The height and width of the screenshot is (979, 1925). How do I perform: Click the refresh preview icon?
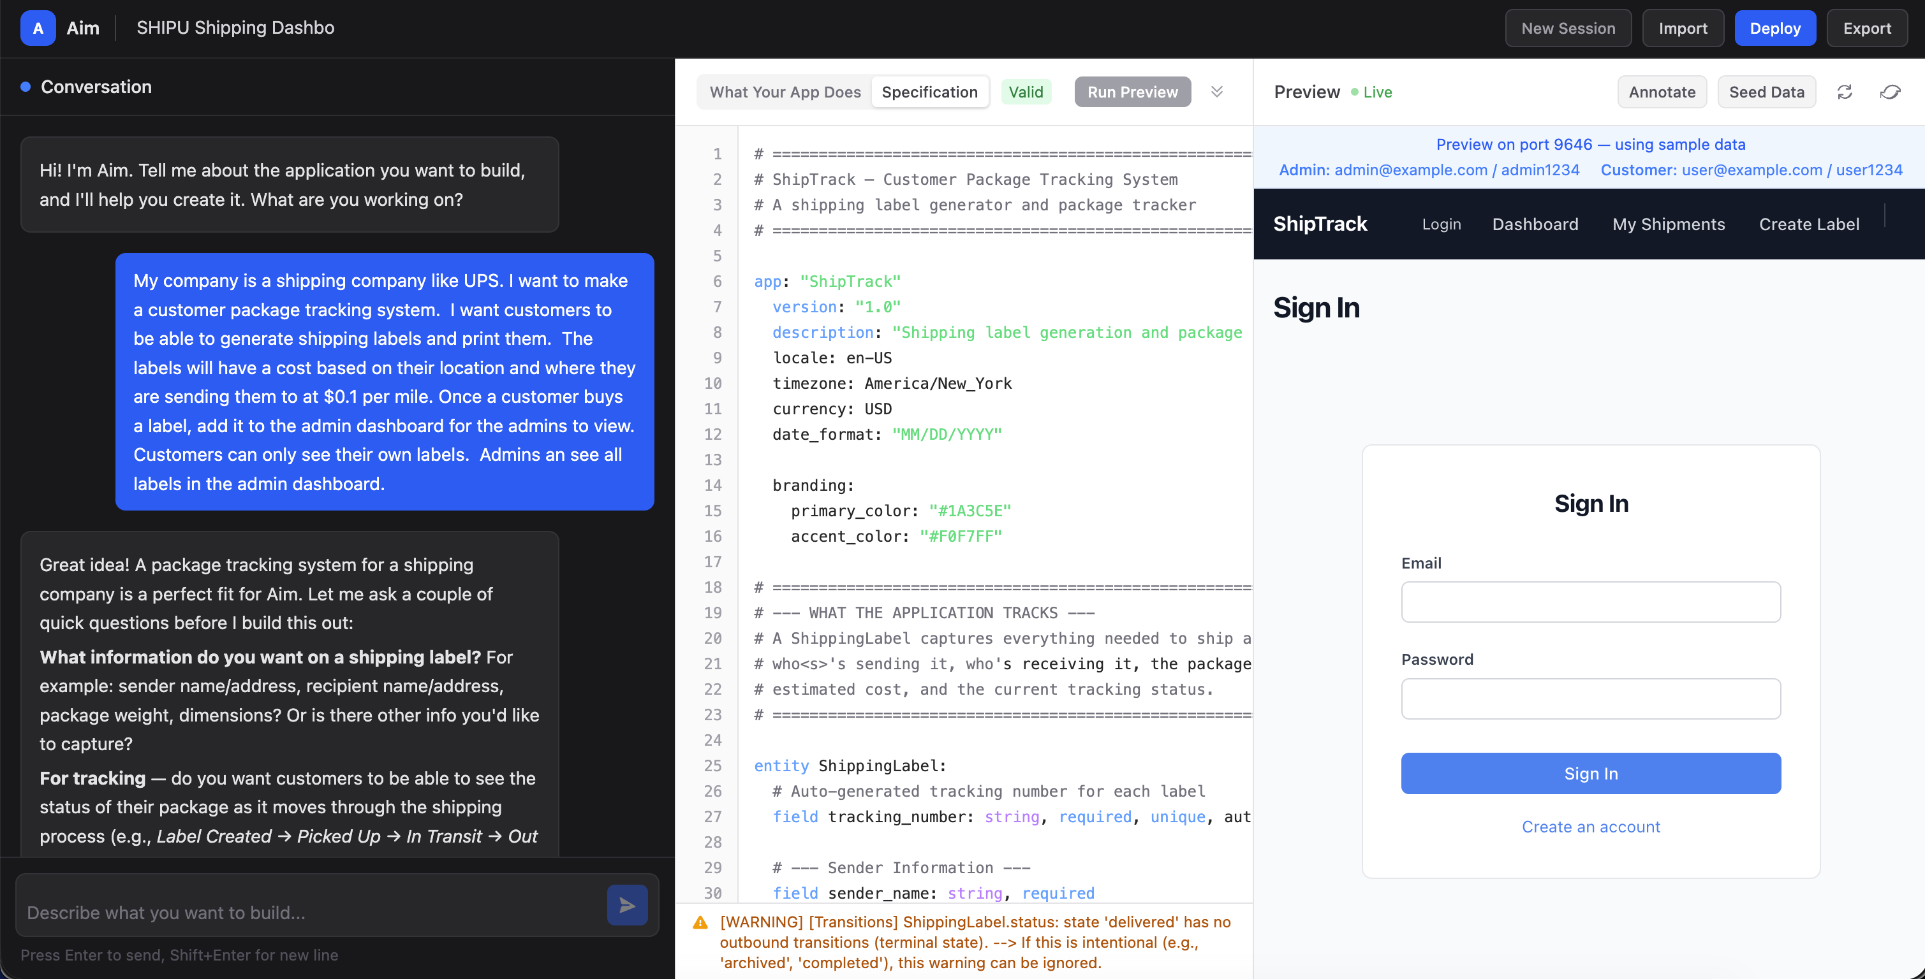(1844, 92)
